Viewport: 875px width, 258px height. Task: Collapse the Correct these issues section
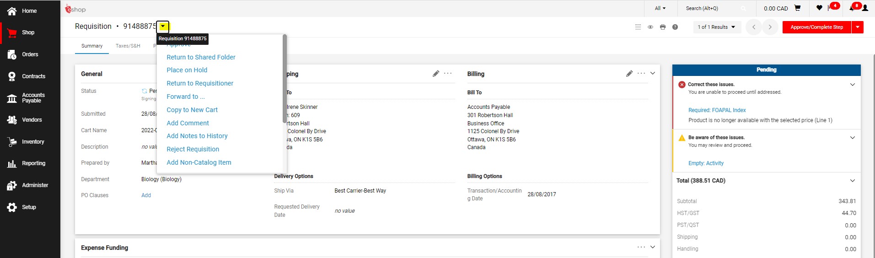click(x=852, y=85)
